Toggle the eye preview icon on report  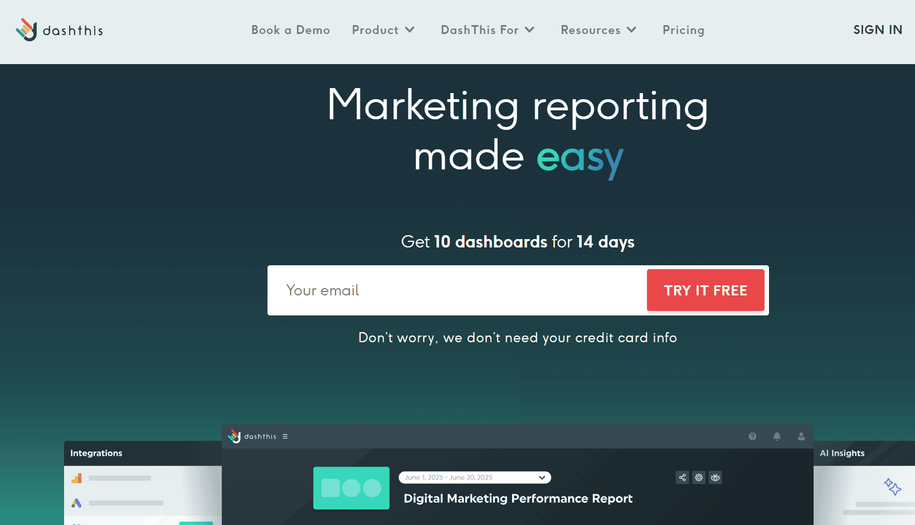coord(716,478)
